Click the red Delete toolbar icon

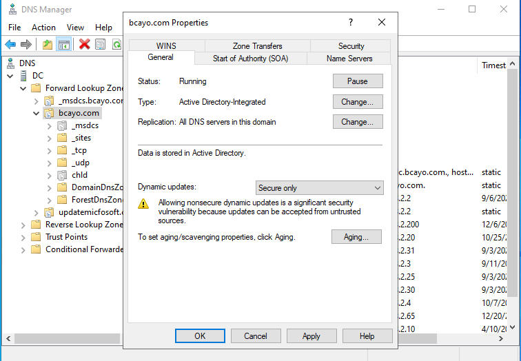[84, 45]
